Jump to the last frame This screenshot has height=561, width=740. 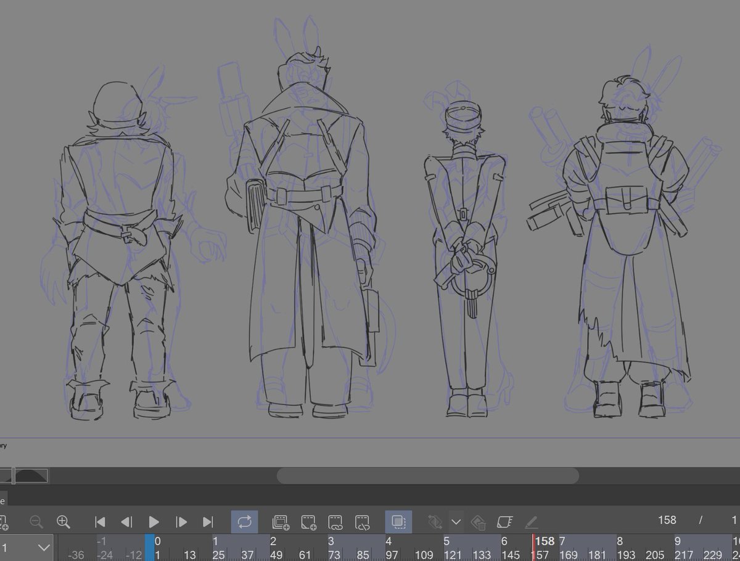[208, 522]
